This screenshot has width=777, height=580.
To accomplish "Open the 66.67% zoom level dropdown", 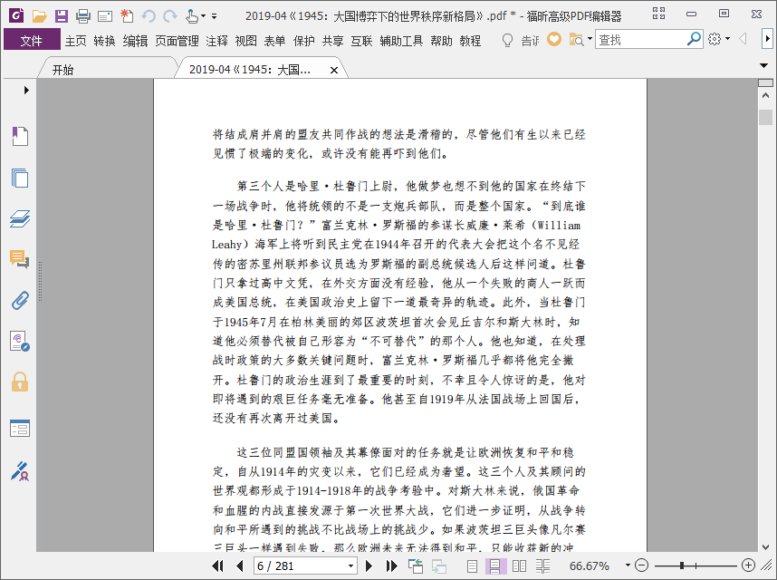I will (628, 565).
